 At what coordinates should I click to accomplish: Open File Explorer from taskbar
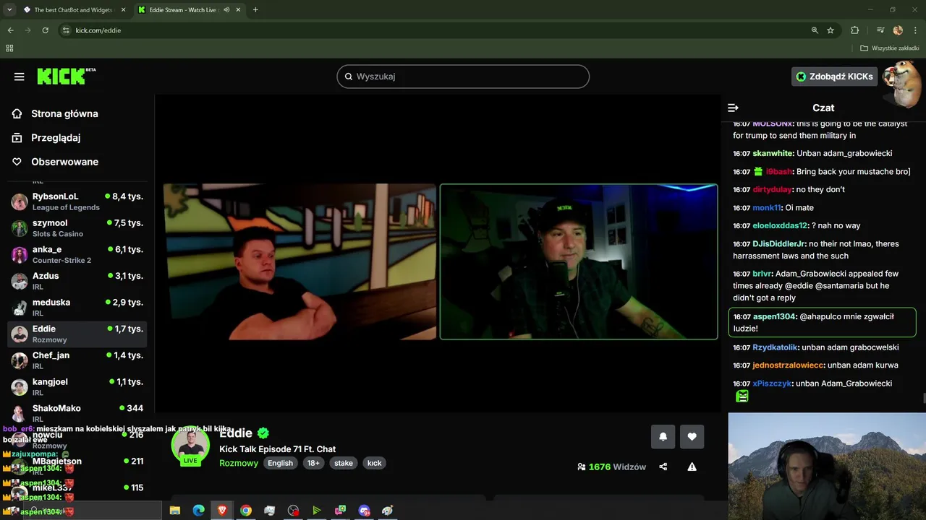tap(174, 511)
